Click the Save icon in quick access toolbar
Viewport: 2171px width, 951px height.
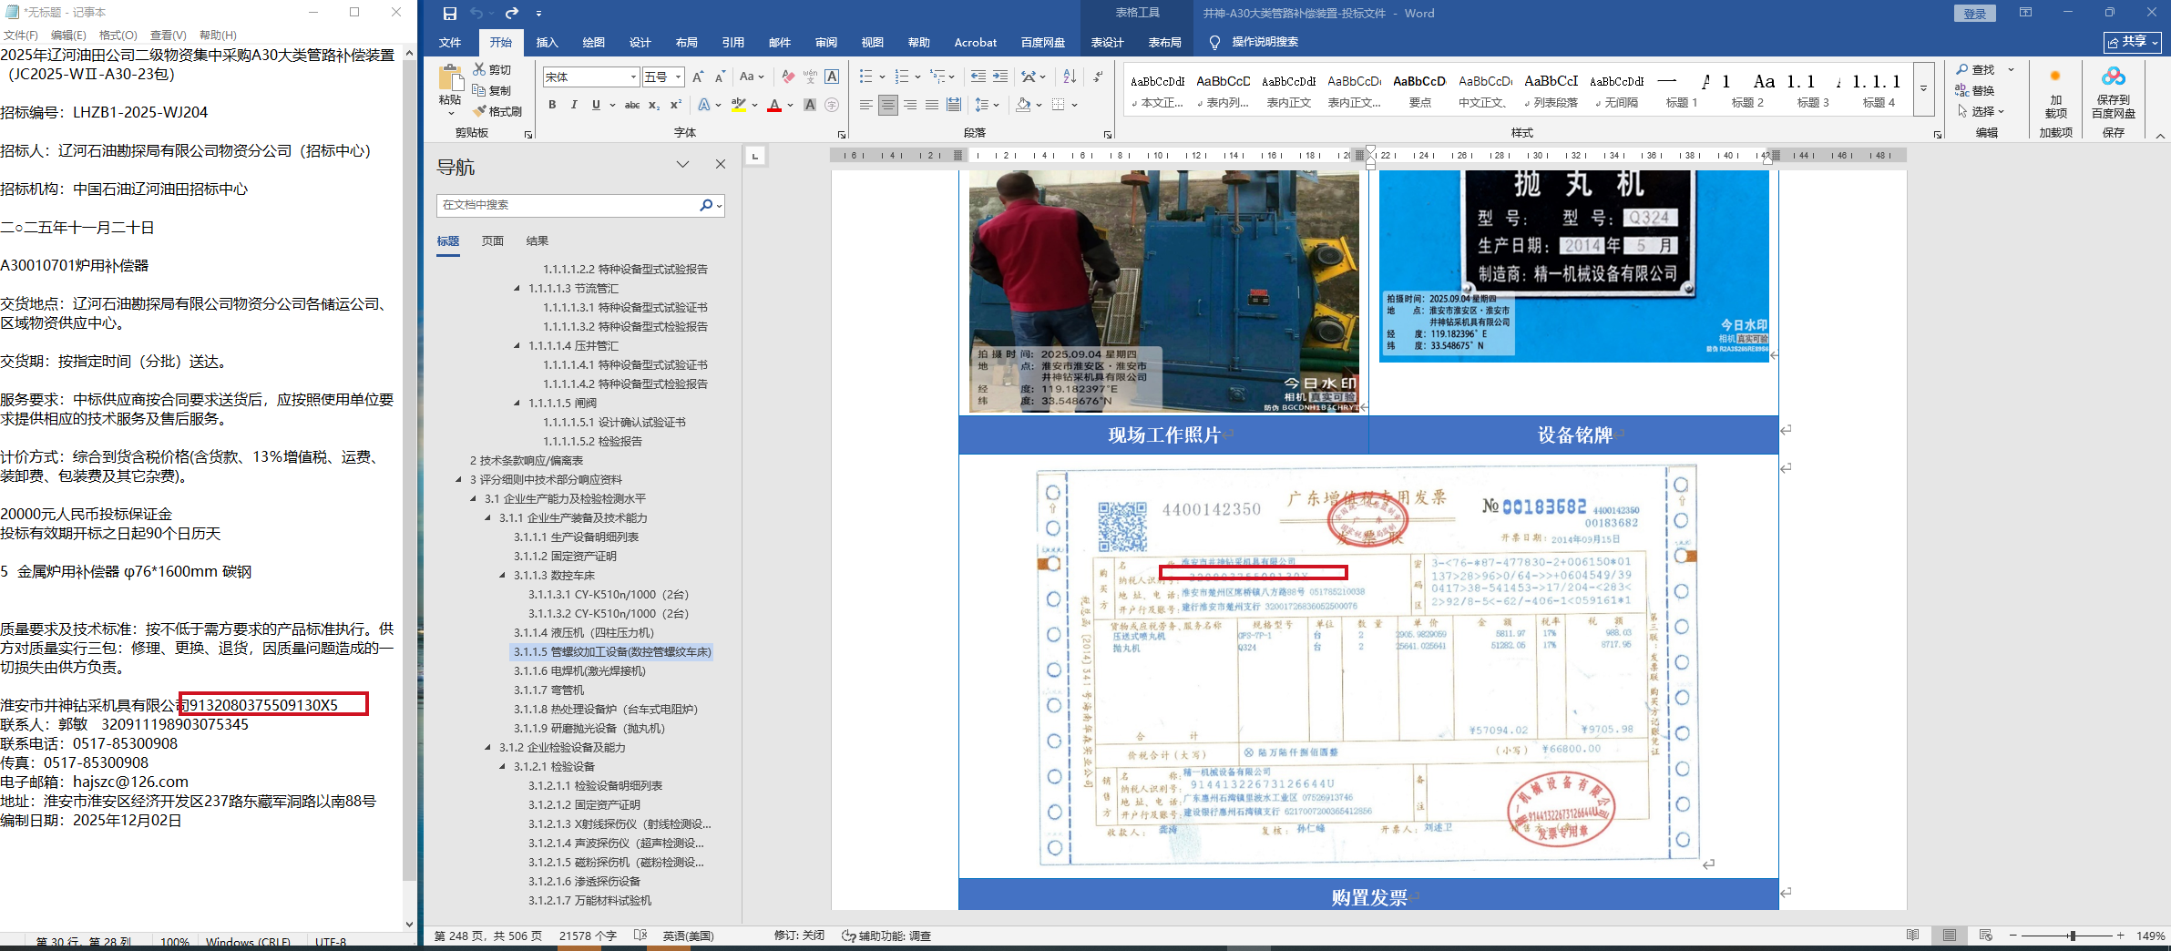point(449,14)
